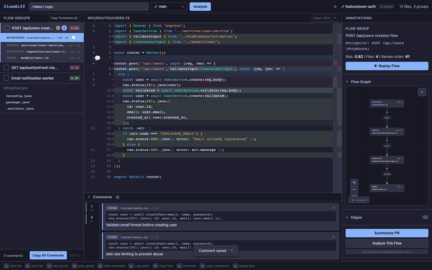Screen dimensions: 432x270
Task: Click the /demo/repo path input field
Action: click(89, 7)
